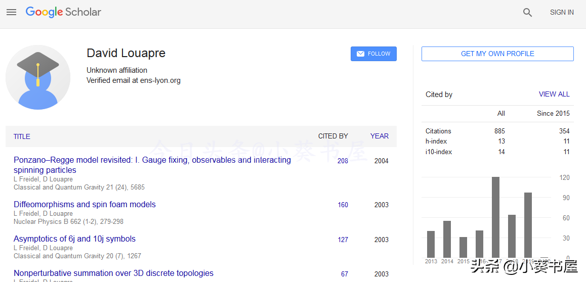The height and width of the screenshot is (282, 586).
Task: Follow David Louapre's profile
Action: click(x=373, y=54)
